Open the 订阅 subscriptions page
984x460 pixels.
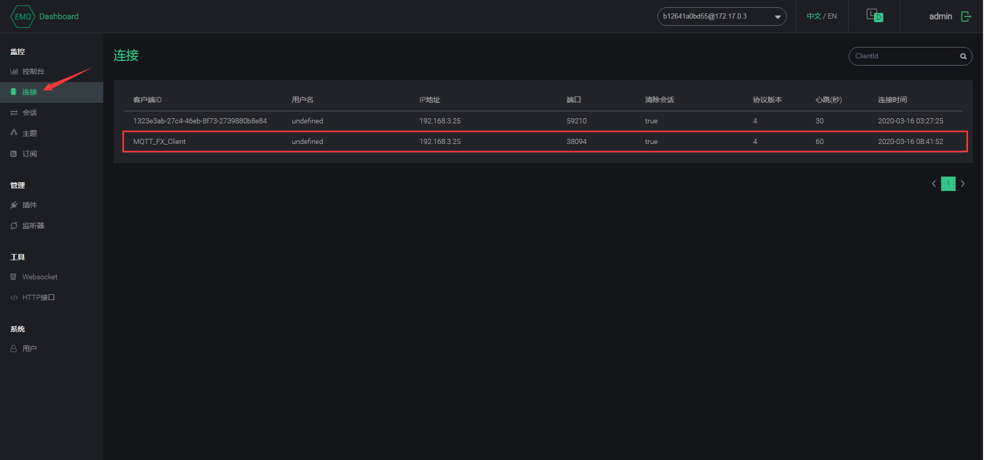point(29,154)
